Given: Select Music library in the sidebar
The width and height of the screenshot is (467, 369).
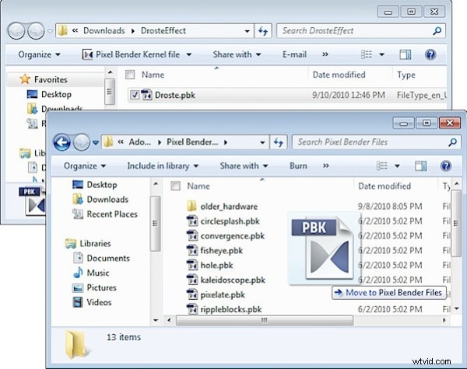Looking at the screenshot, I should pyautogui.click(x=97, y=273).
